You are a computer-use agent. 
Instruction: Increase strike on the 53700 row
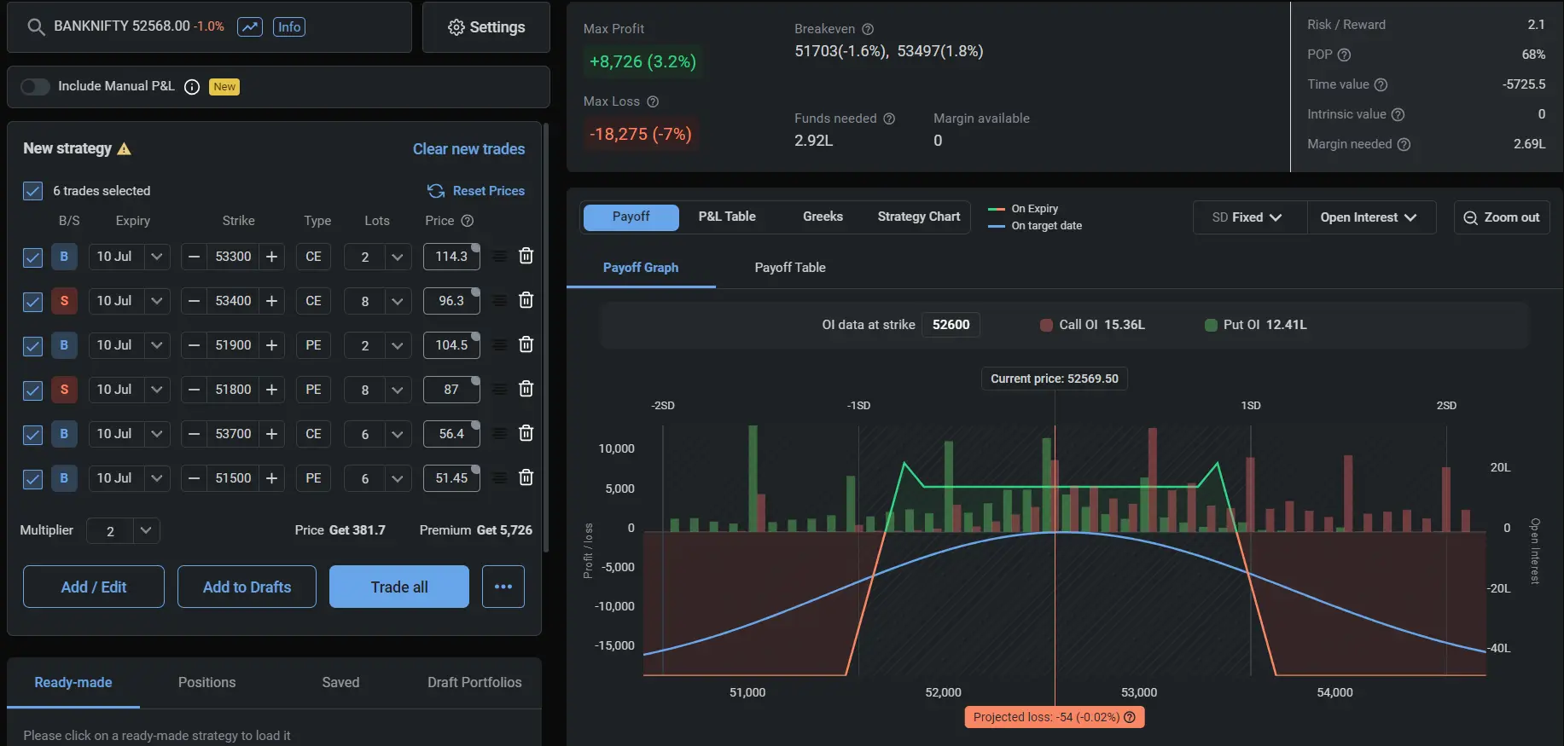272,434
